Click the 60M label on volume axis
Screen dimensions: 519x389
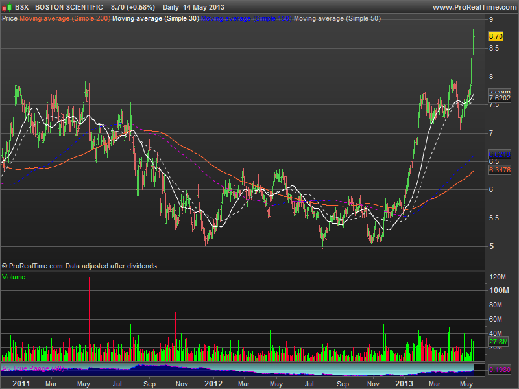496,319
